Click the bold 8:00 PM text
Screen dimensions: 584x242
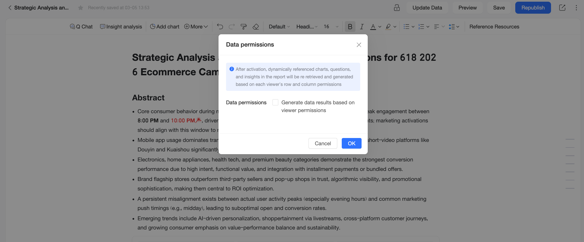coord(148,120)
